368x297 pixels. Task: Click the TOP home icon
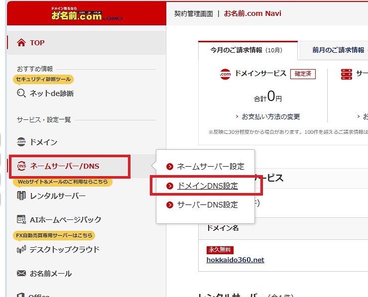pyautogui.click(x=21, y=43)
